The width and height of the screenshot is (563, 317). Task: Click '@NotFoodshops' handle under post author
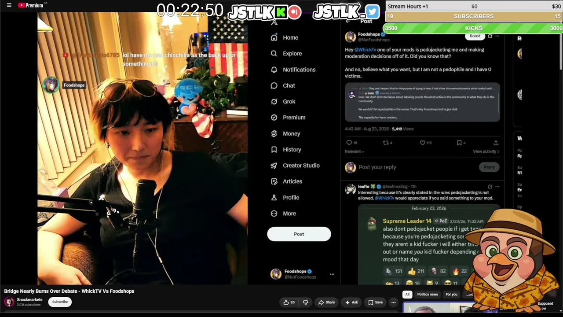point(373,40)
